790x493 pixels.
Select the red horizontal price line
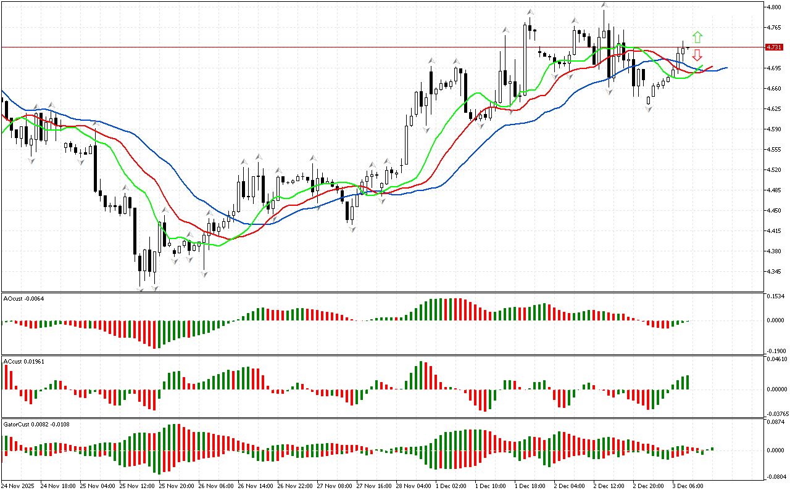point(370,47)
